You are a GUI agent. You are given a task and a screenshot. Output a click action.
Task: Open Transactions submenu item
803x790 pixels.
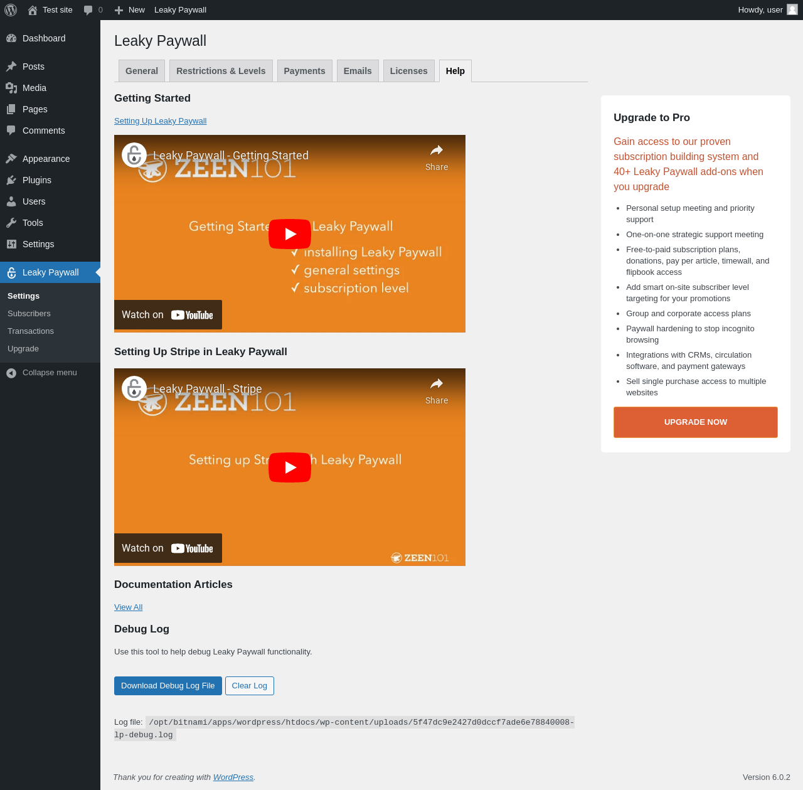coord(31,331)
